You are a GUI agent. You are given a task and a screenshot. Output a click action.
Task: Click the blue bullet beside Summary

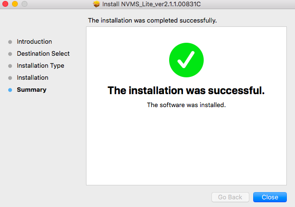click(10, 90)
